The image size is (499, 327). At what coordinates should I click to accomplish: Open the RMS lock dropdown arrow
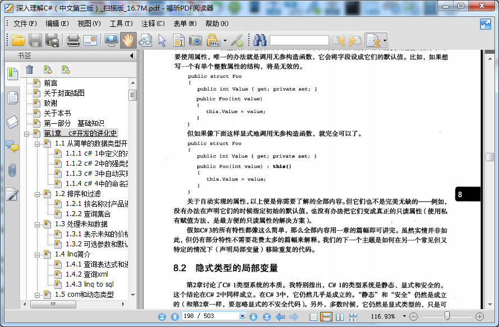[225, 41]
